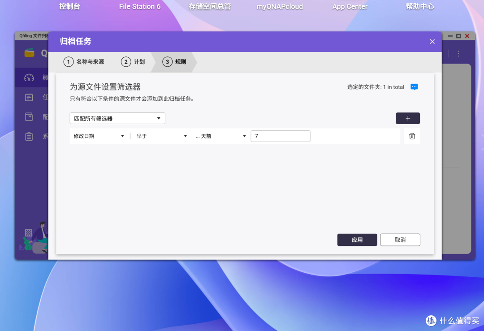Screen dimensions: 484x331
Task: Maximize the Qfiling window
Action: pyautogui.click(x=459, y=36)
